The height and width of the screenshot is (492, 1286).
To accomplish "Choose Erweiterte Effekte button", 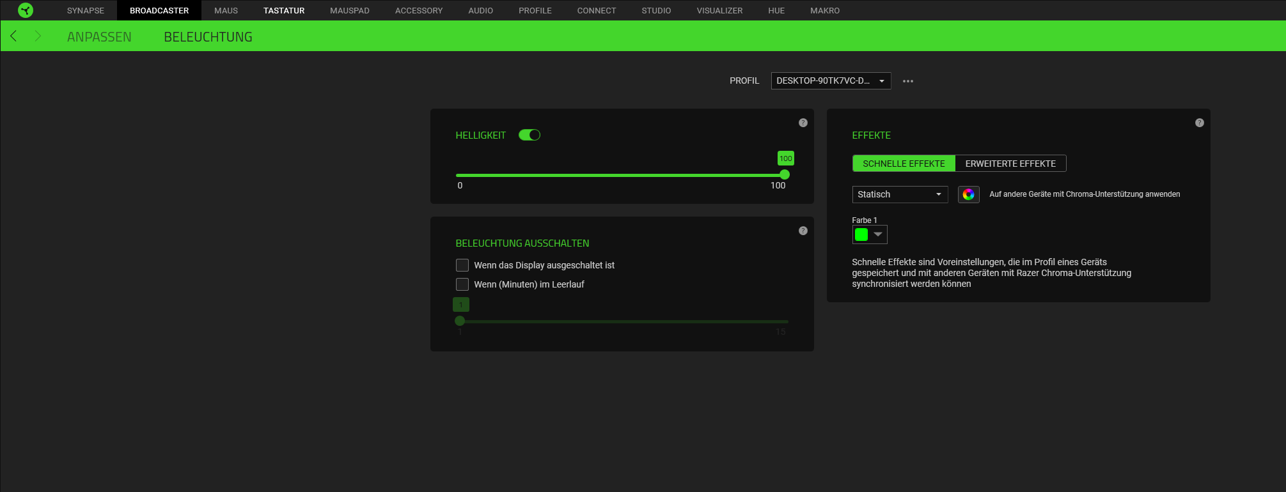I will coord(1010,164).
